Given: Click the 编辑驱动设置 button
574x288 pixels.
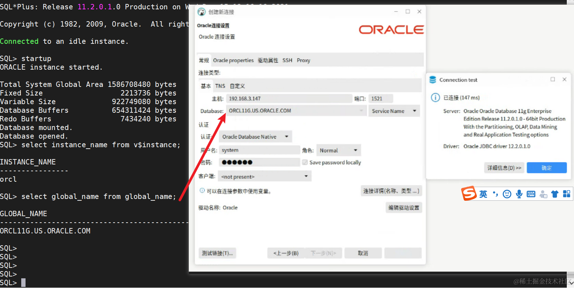Looking at the screenshot, I should point(404,208).
